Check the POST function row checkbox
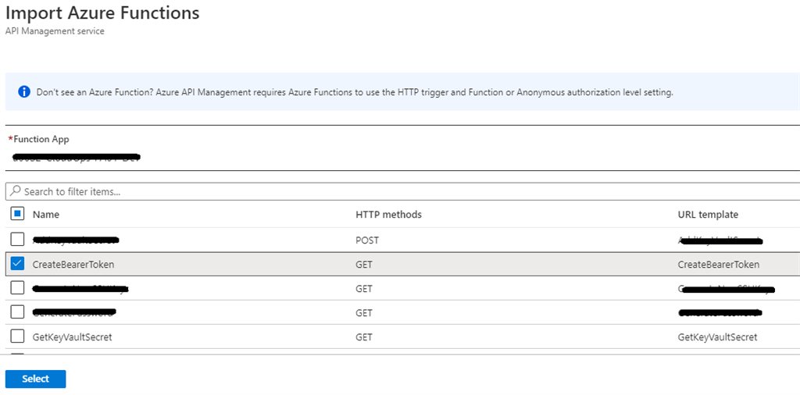Viewport: 800px width, 395px height. pos(17,240)
